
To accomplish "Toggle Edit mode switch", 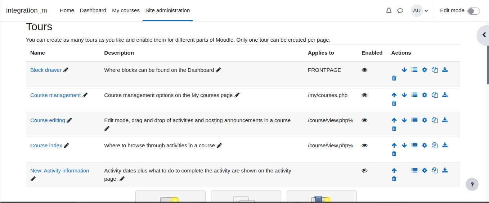I will pyautogui.click(x=474, y=11).
